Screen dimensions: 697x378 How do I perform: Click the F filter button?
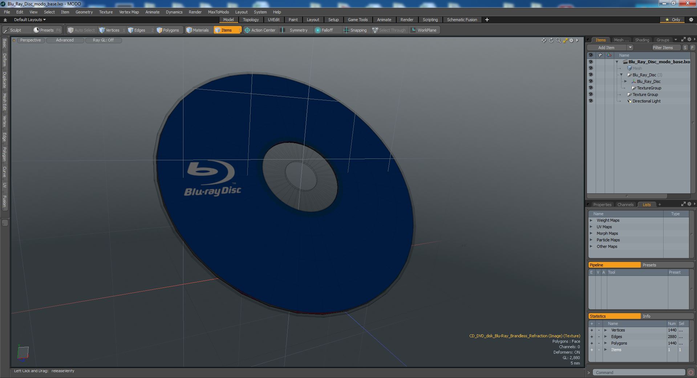[692, 48]
